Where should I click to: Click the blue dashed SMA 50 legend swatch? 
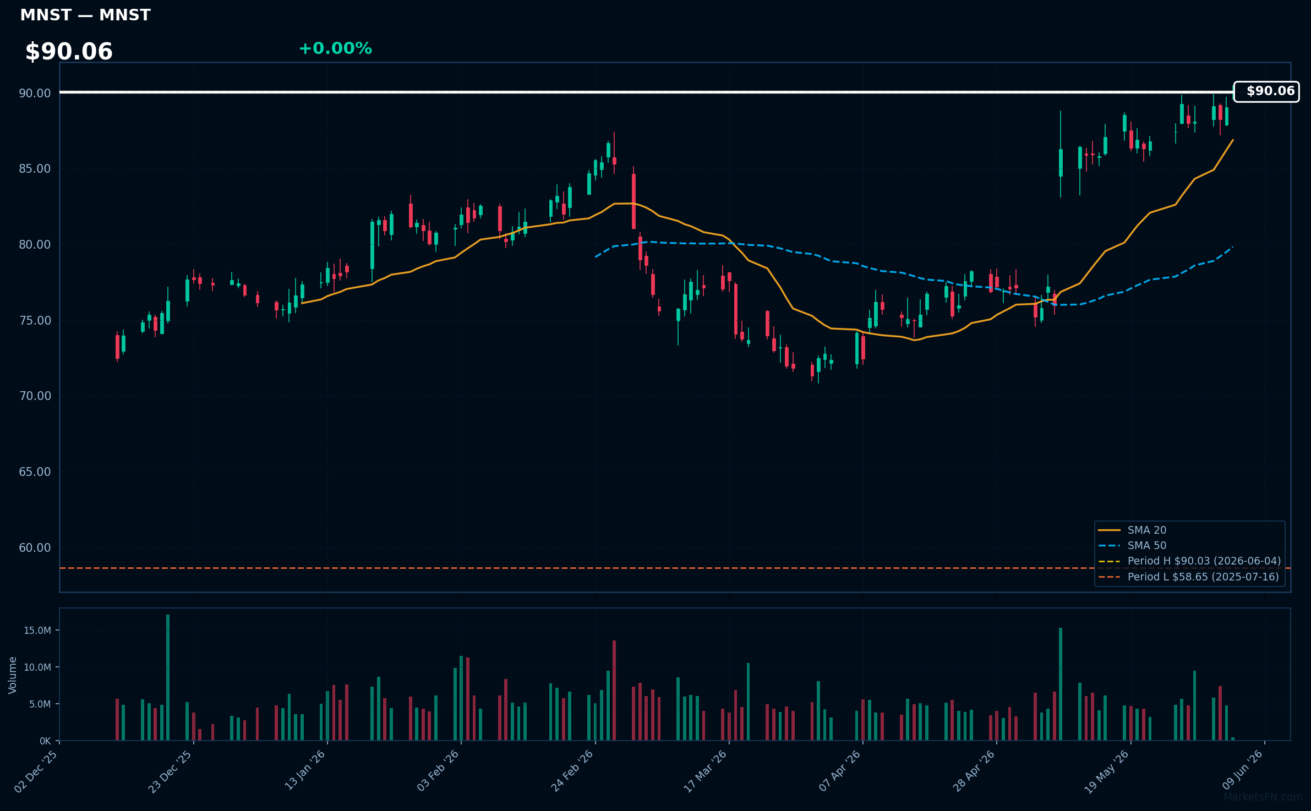(1109, 546)
